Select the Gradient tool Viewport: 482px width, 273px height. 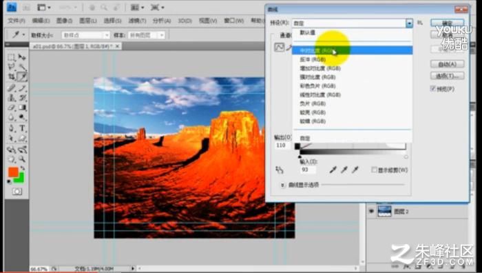pos(22,108)
